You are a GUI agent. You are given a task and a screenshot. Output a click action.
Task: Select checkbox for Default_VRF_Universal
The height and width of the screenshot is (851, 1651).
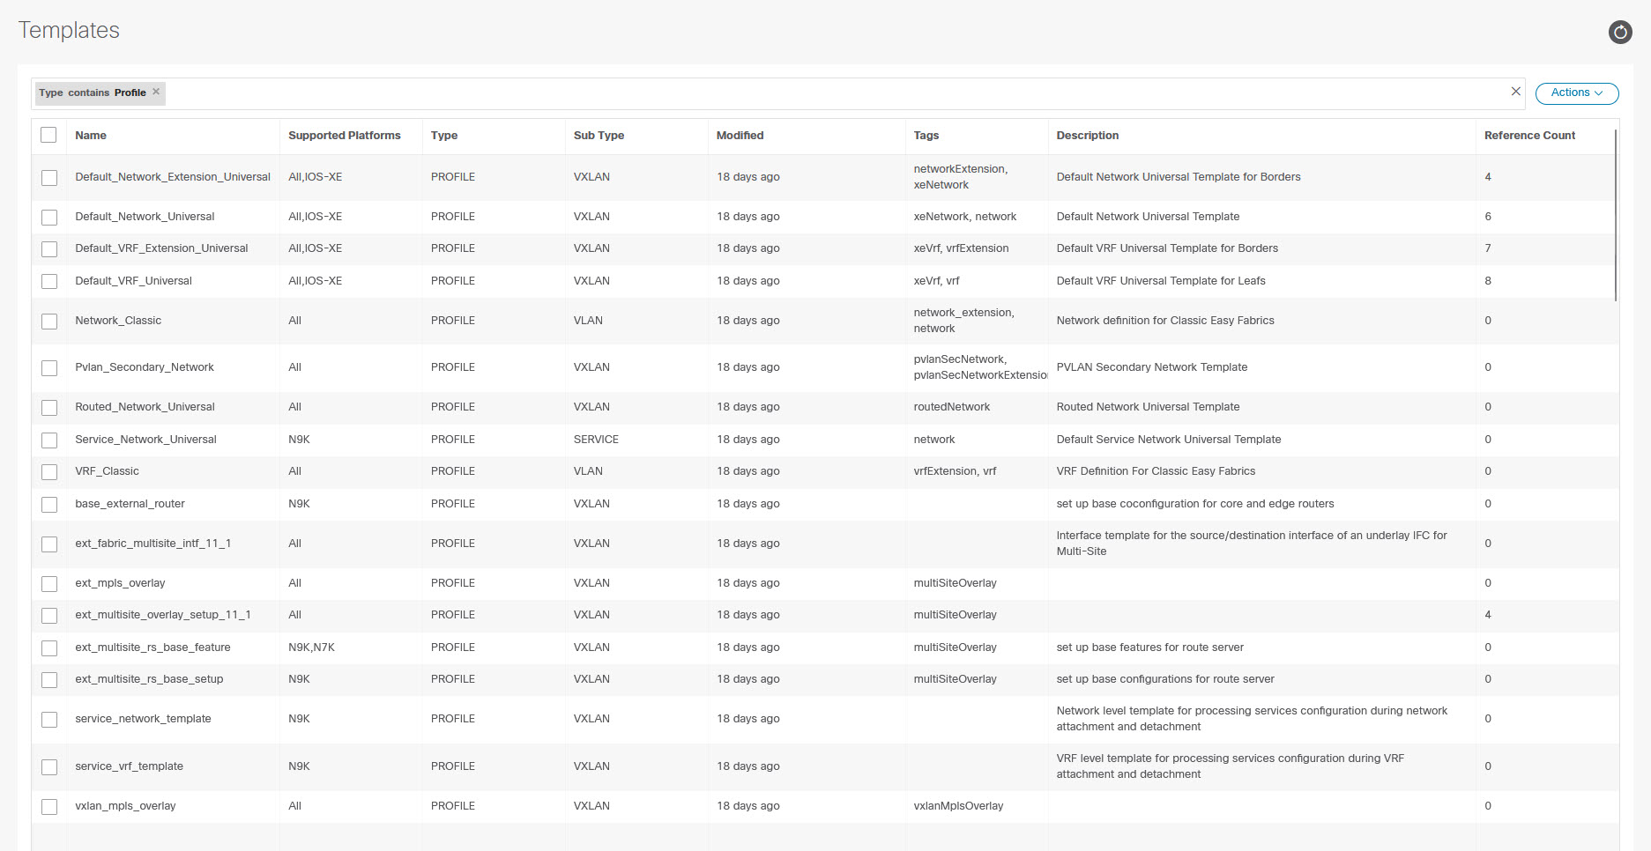pyautogui.click(x=49, y=282)
